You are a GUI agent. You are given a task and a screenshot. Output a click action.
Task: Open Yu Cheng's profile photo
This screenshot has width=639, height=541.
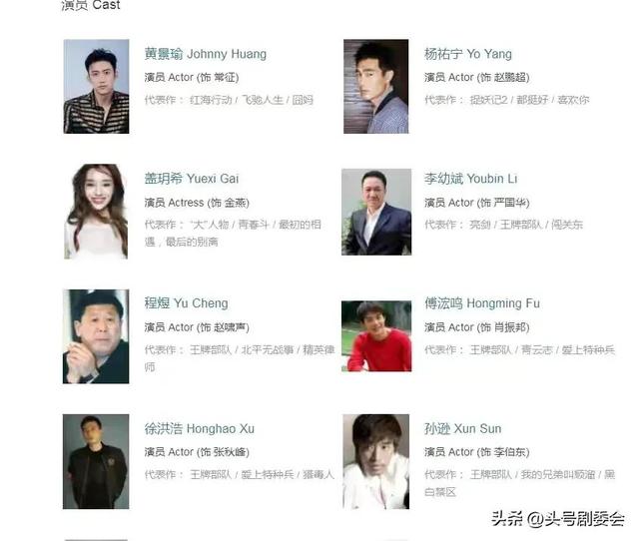coord(96,336)
